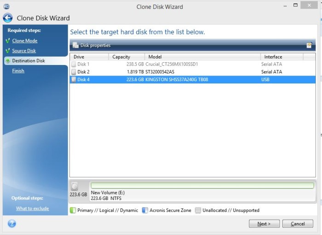Click the Clone Mode green checkmark
The image size is (322, 235).
(8, 41)
